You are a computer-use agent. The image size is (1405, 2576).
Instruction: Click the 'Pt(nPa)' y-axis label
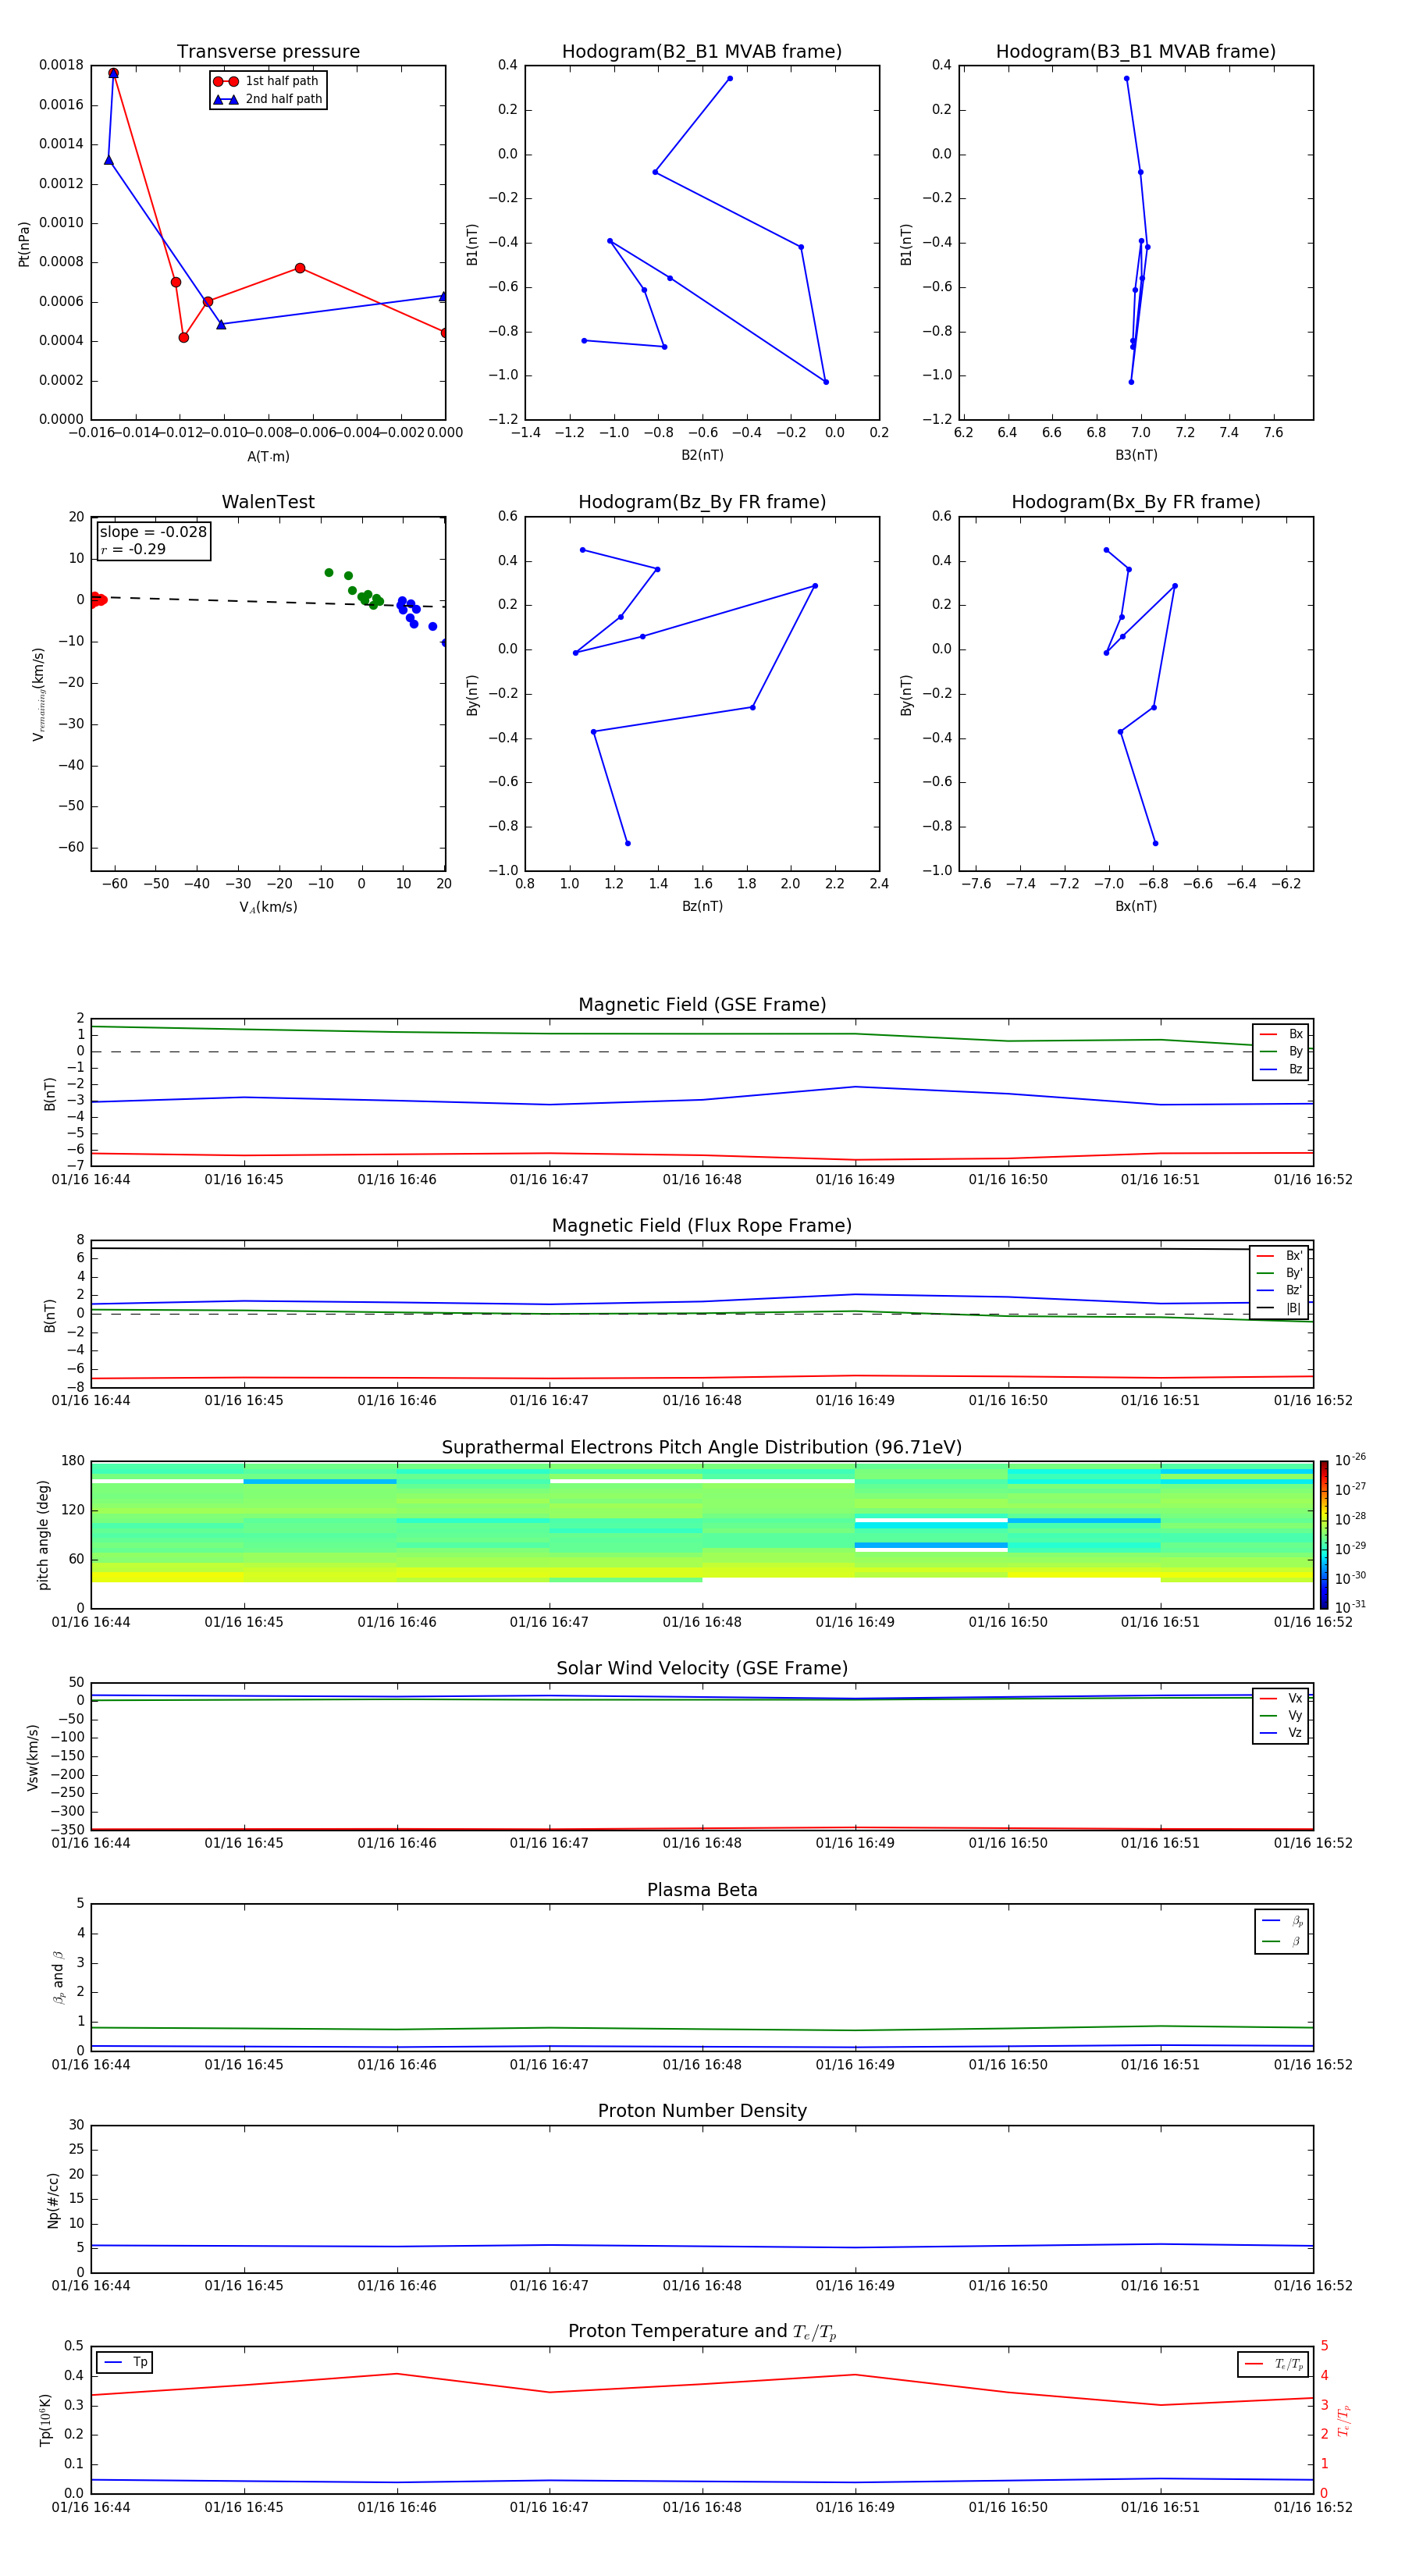pos(24,243)
